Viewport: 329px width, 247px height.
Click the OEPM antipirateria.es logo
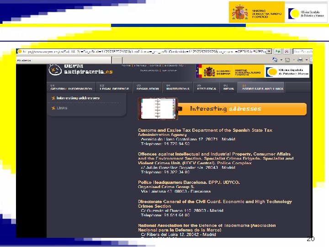(x=80, y=70)
